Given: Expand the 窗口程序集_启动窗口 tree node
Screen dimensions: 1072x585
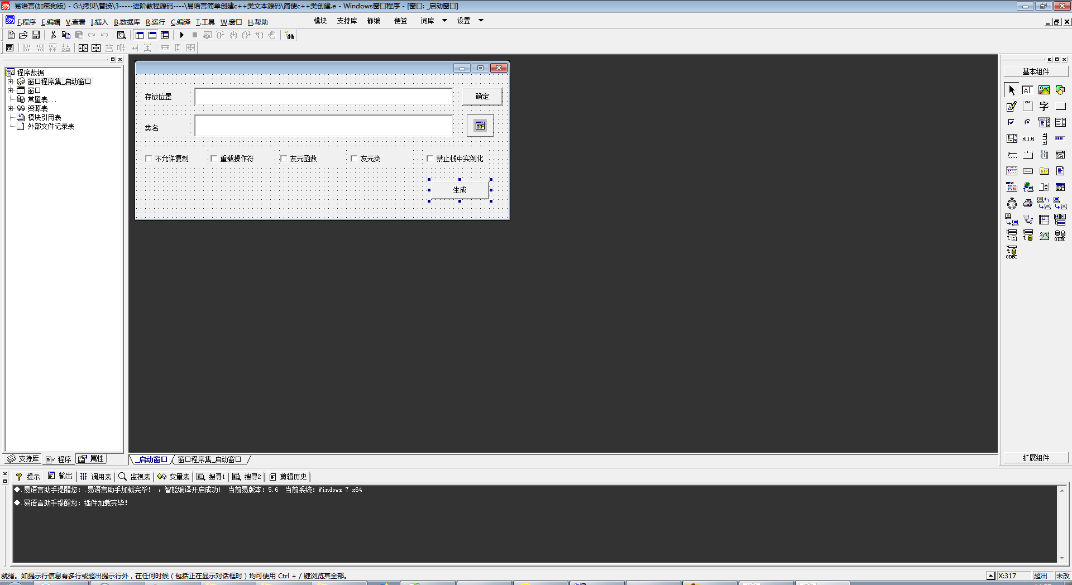Looking at the screenshot, I should 10,81.
